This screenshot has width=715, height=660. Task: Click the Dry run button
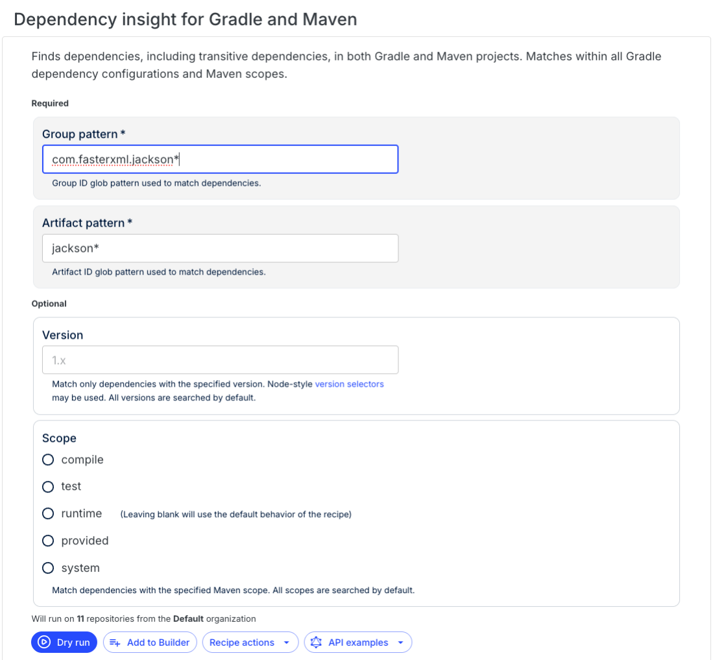coord(64,642)
